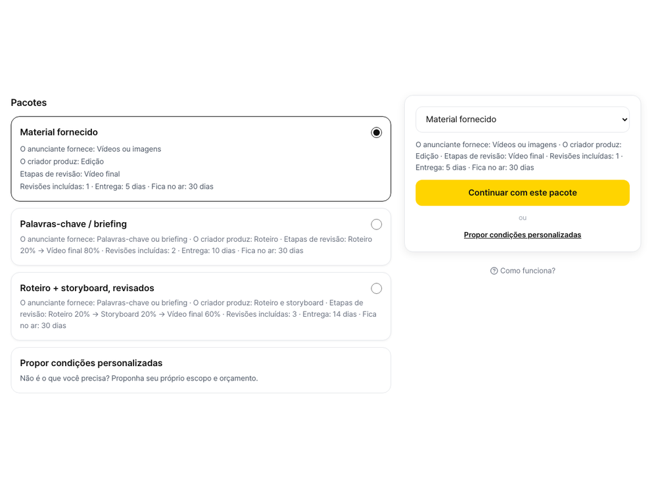The height and width of the screenshot is (489, 652).
Task: Click the Material fornecido card title
Action: 59,132
